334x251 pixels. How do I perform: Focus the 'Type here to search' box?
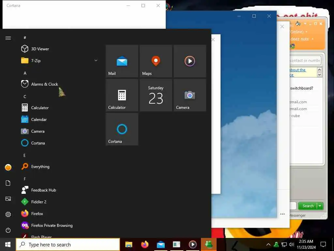pyautogui.click(x=68, y=244)
